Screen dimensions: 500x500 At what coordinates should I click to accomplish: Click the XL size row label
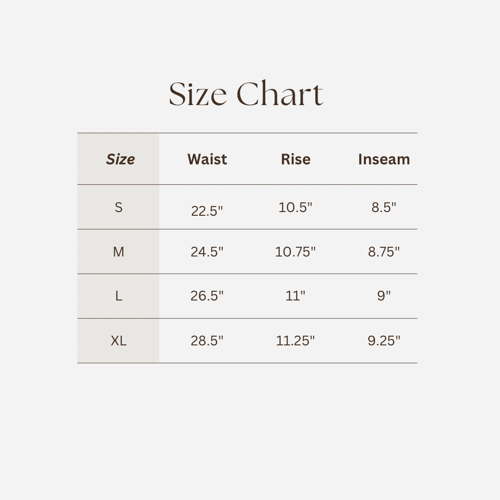(x=119, y=341)
